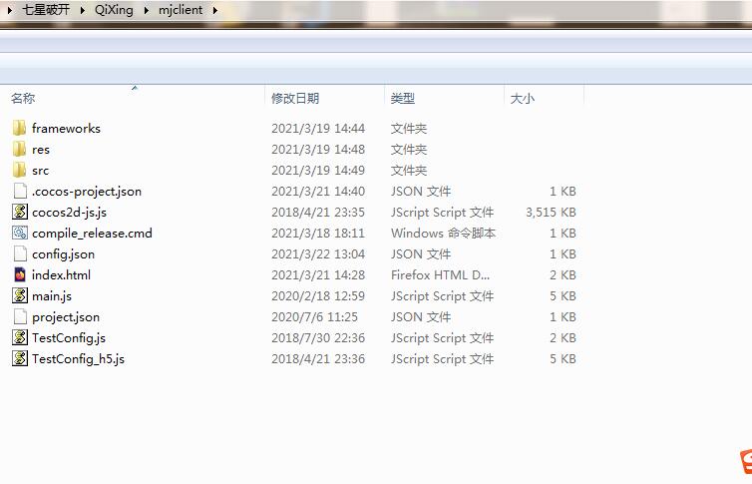Click 2 KB size in index.html row
The image size is (752, 484).
coord(563,274)
